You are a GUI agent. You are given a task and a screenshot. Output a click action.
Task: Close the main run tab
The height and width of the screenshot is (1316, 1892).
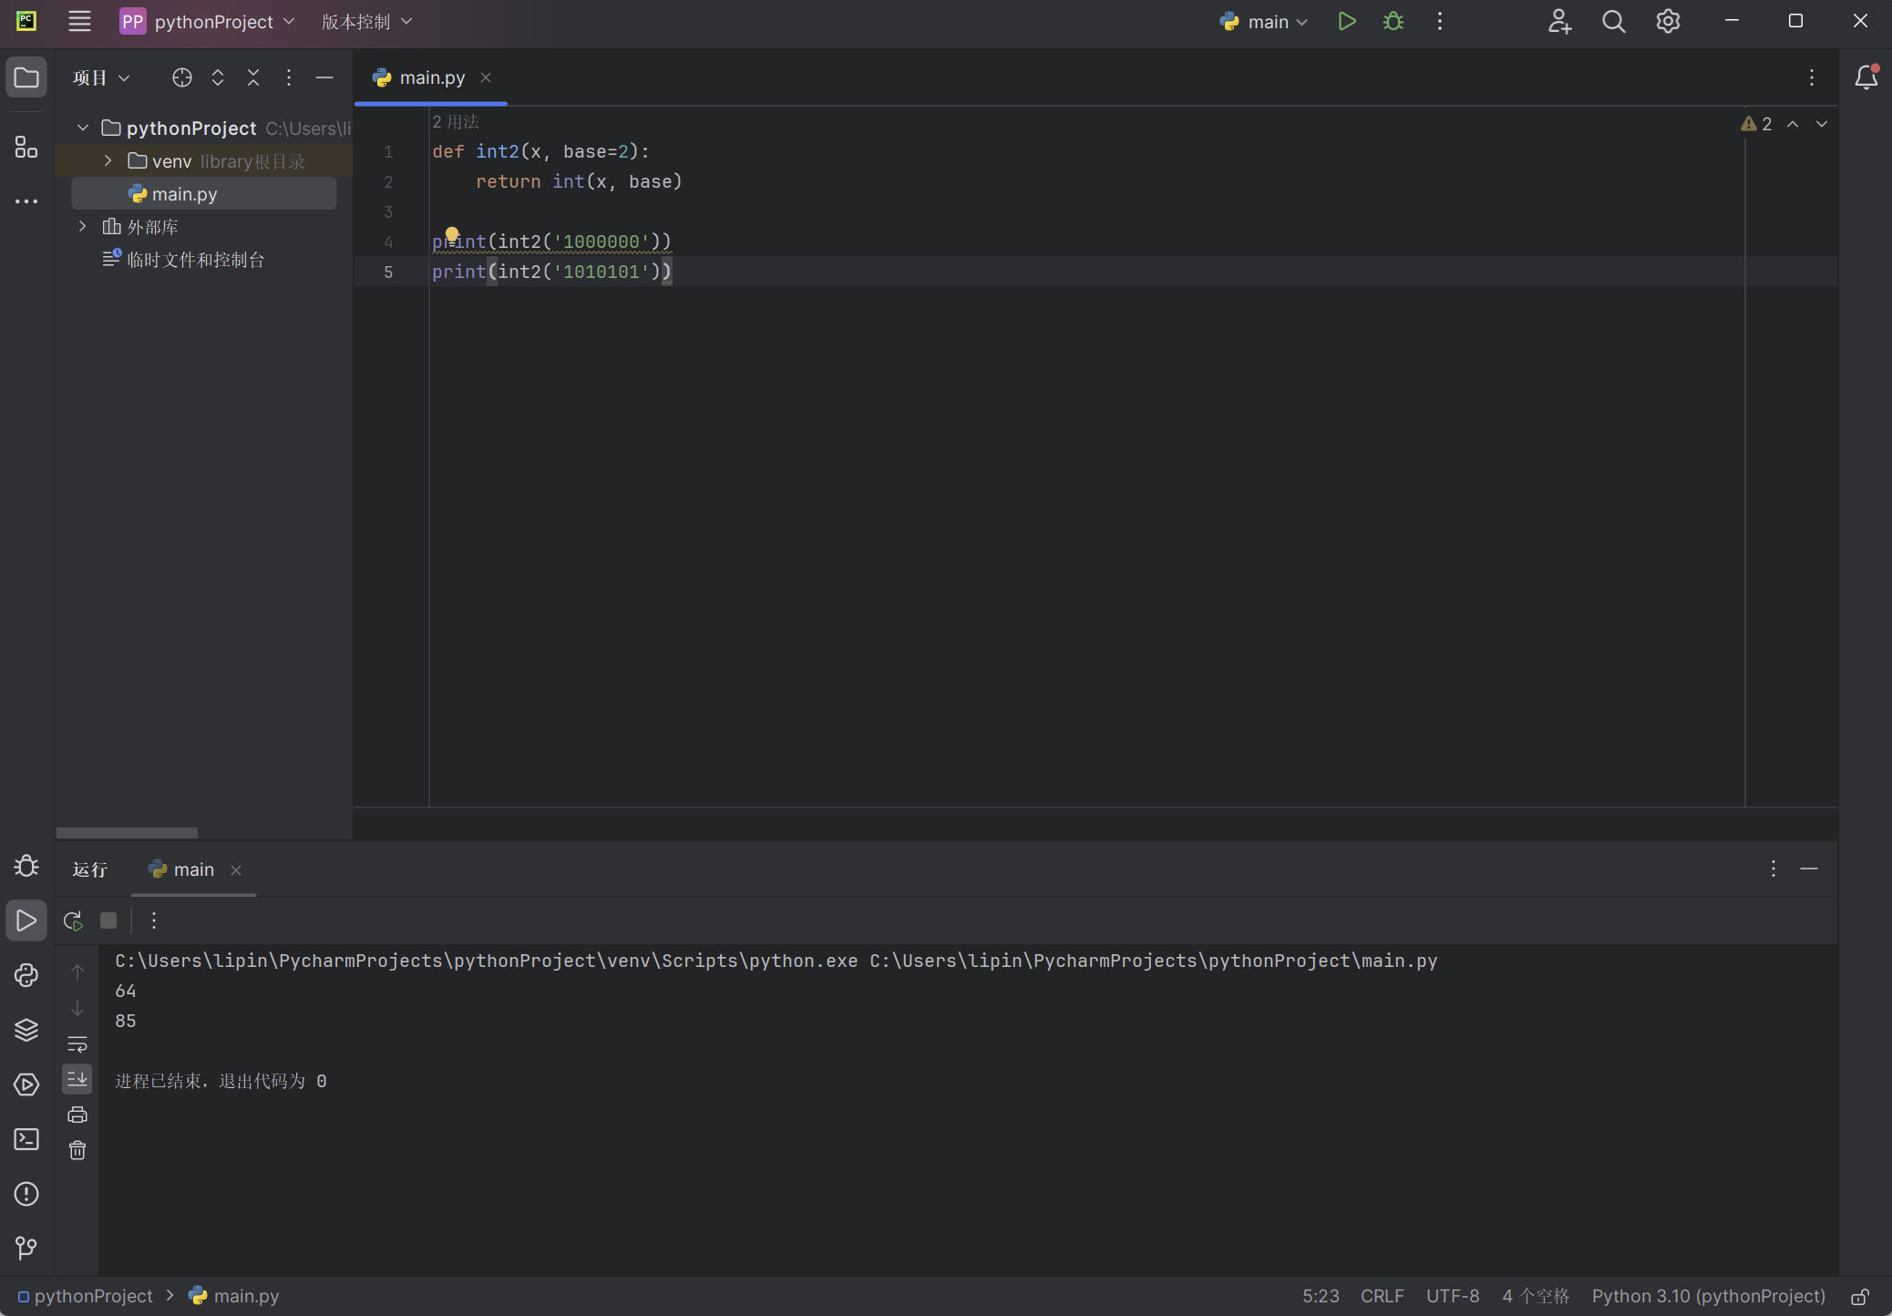[236, 870]
